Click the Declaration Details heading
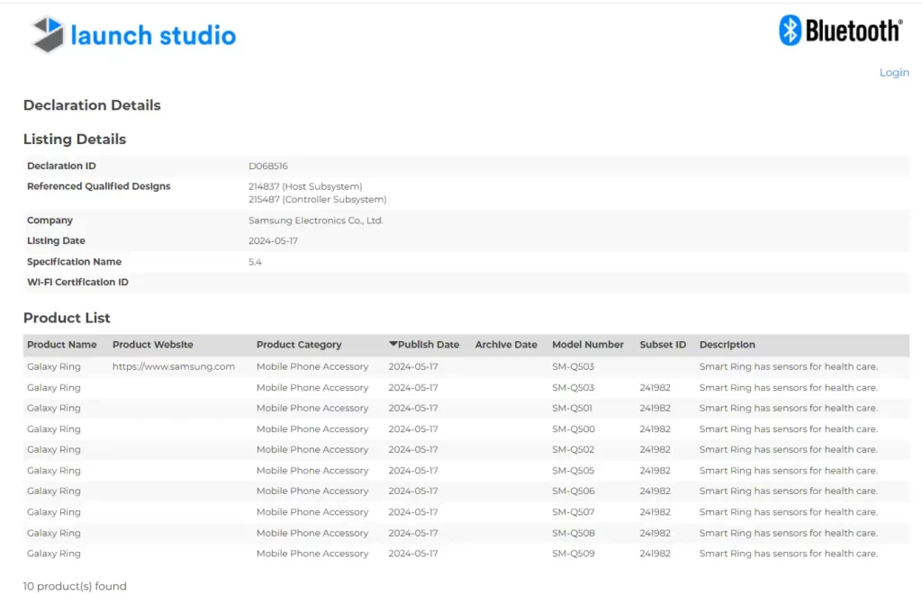Image resolution: width=922 pixels, height=613 pixels. 92,105
